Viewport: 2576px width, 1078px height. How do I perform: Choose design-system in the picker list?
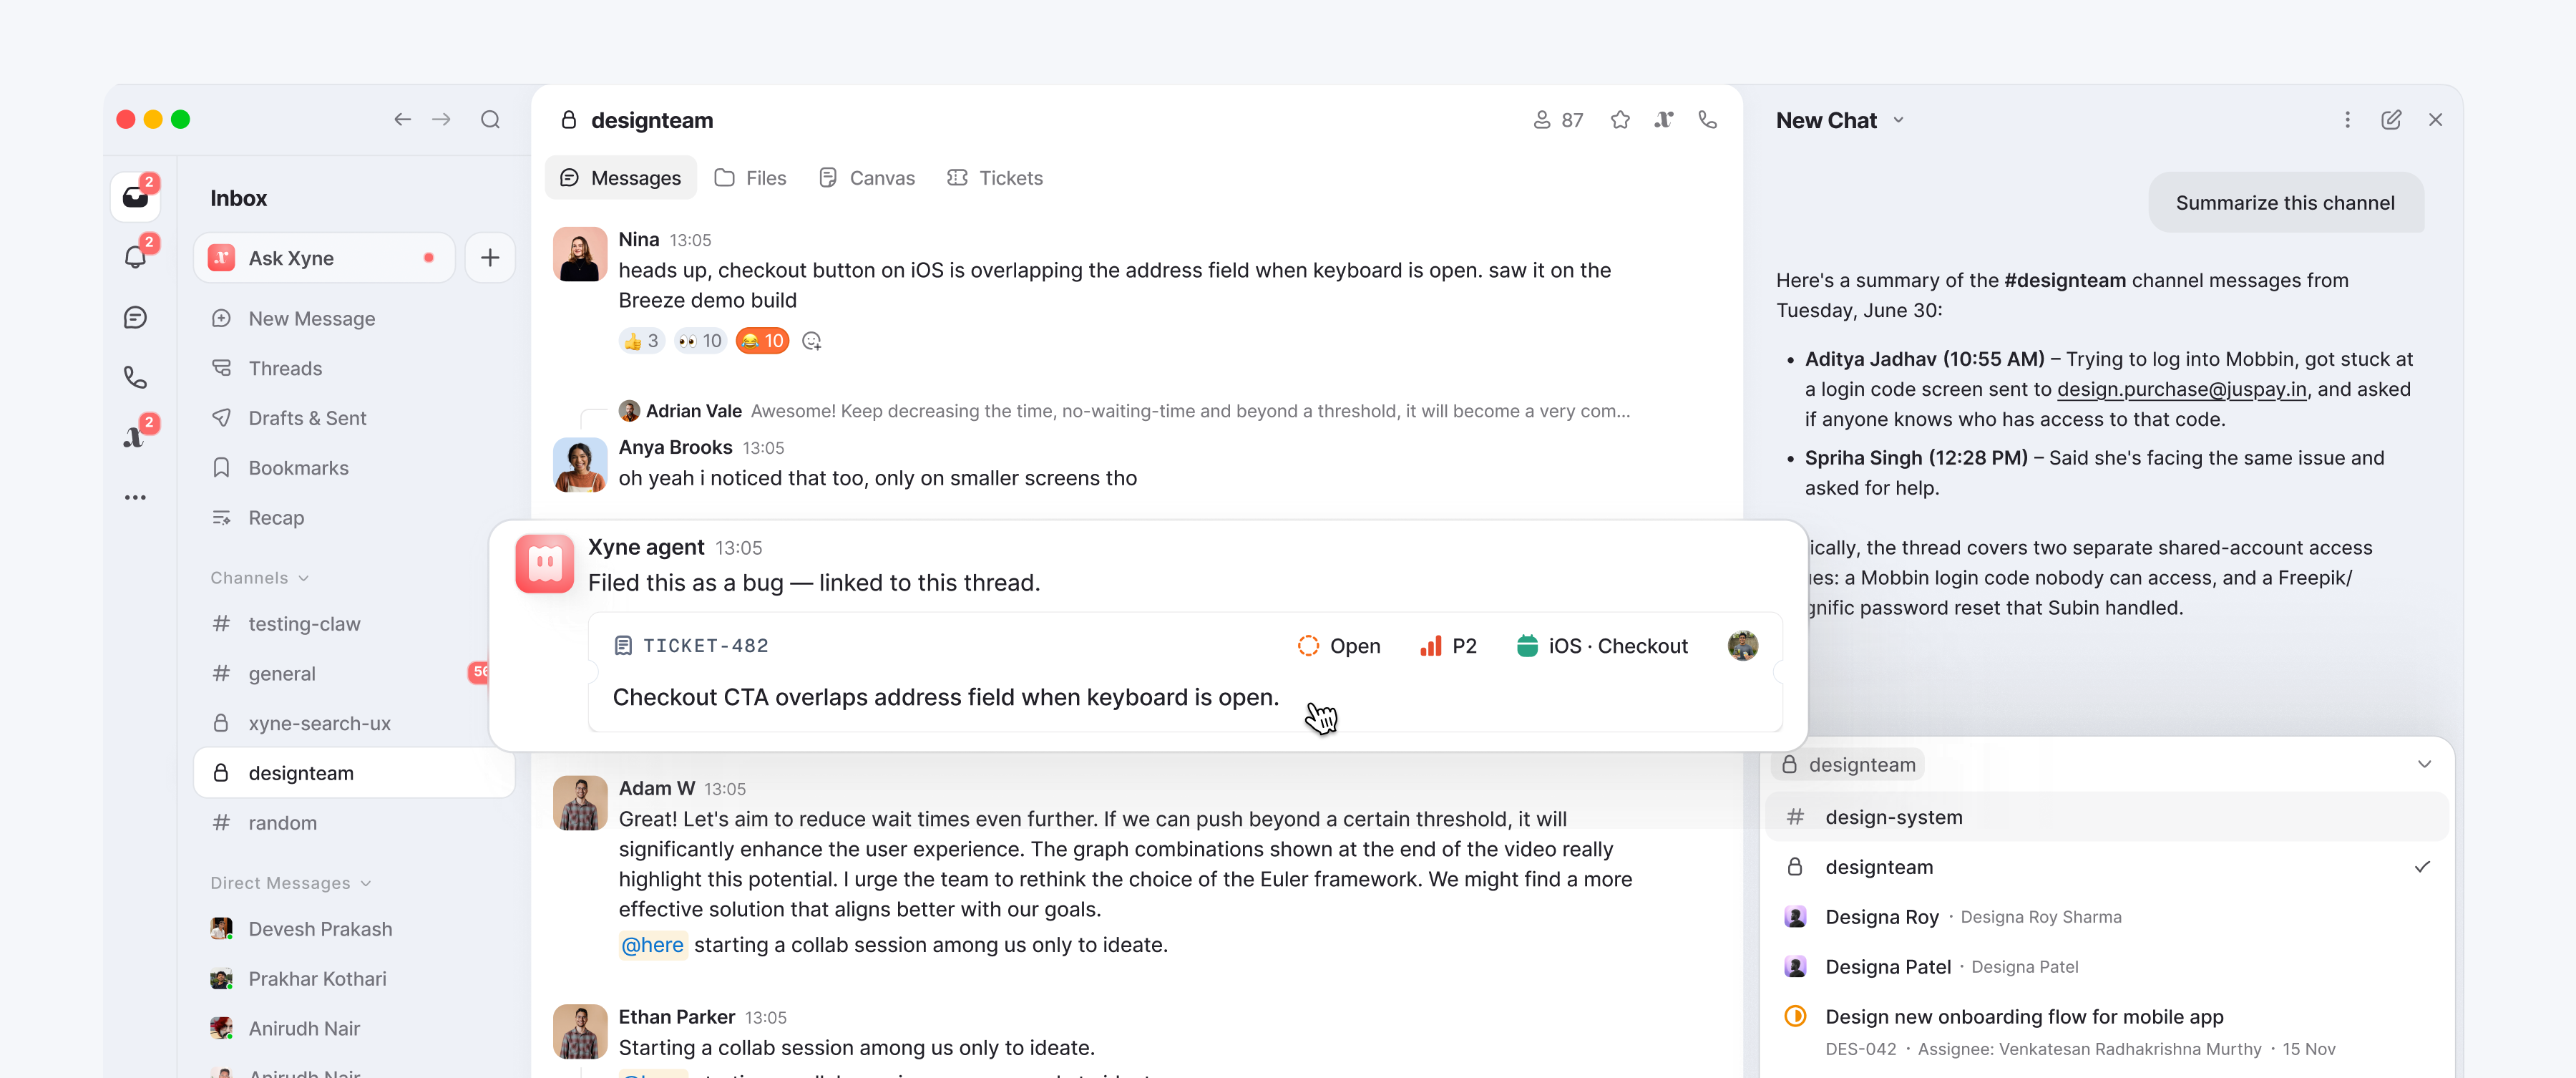(x=2108, y=817)
